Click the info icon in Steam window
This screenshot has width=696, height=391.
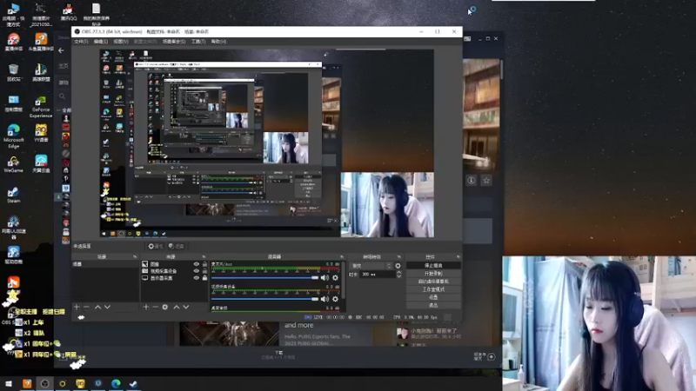[x=472, y=181]
